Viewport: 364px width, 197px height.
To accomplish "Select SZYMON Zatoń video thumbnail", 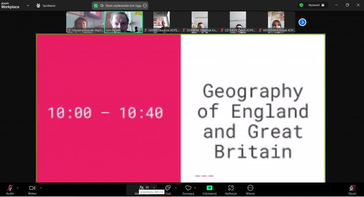I will 238,22.
